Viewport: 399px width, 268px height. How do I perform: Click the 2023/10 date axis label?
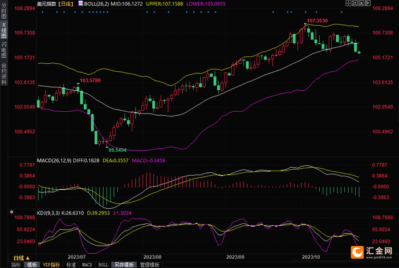[311, 257]
